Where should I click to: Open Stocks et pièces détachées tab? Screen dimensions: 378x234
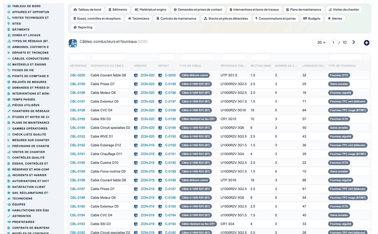[x=226, y=19]
